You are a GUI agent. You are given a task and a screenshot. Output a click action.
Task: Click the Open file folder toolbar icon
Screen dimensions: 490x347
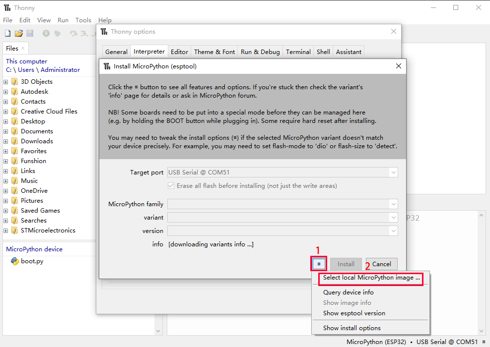coord(19,33)
